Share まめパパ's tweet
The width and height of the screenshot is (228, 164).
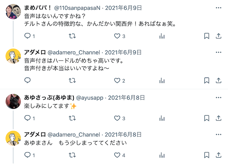tap(218, 36)
